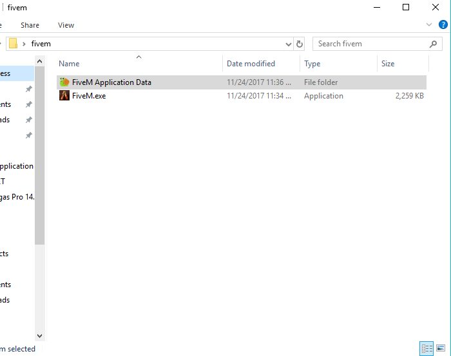Open the Share ribbon tab
The height and width of the screenshot is (356, 451).
coord(30,25)
